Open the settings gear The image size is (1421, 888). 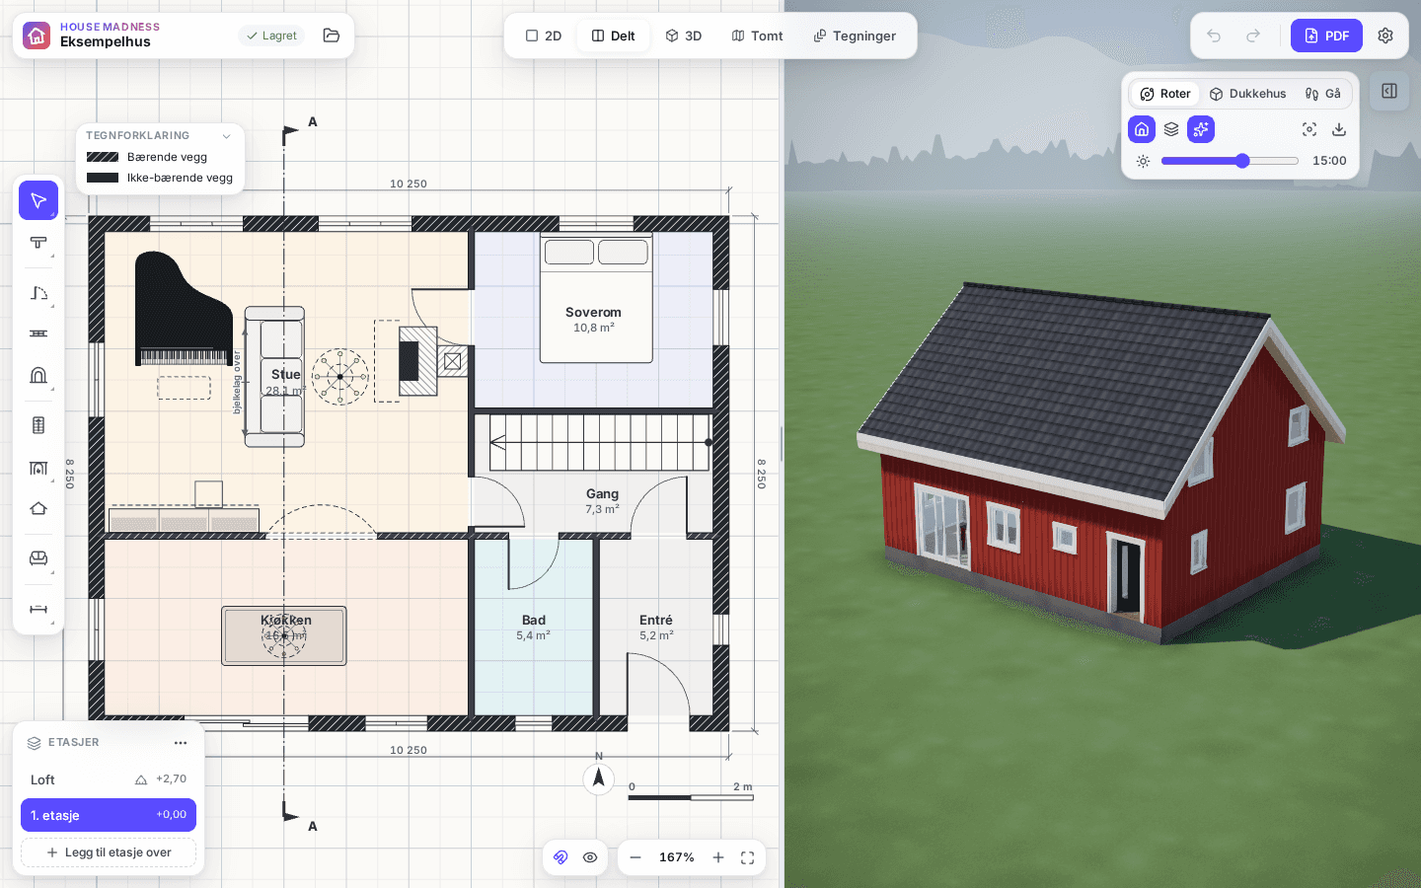(x=1385, y=36)
